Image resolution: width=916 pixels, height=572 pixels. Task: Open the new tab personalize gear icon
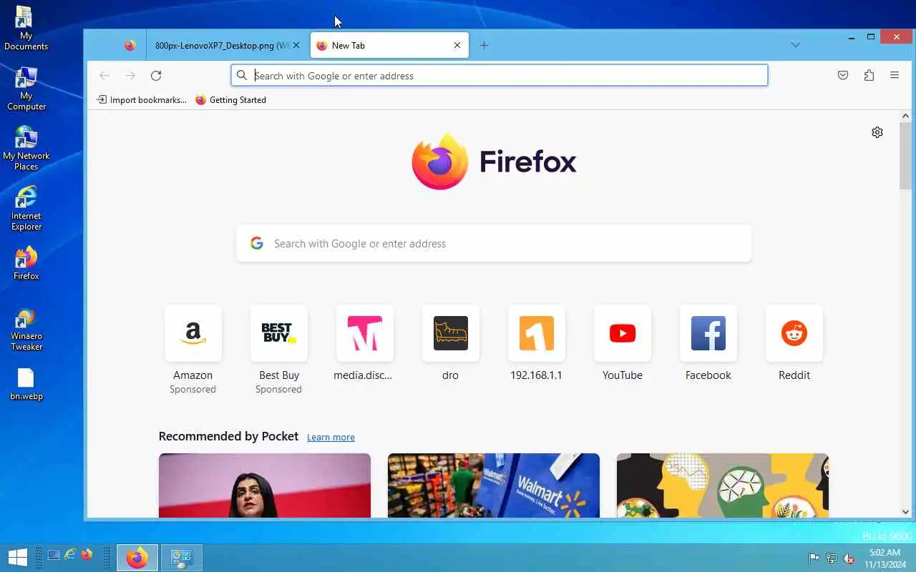click(877, 132)
